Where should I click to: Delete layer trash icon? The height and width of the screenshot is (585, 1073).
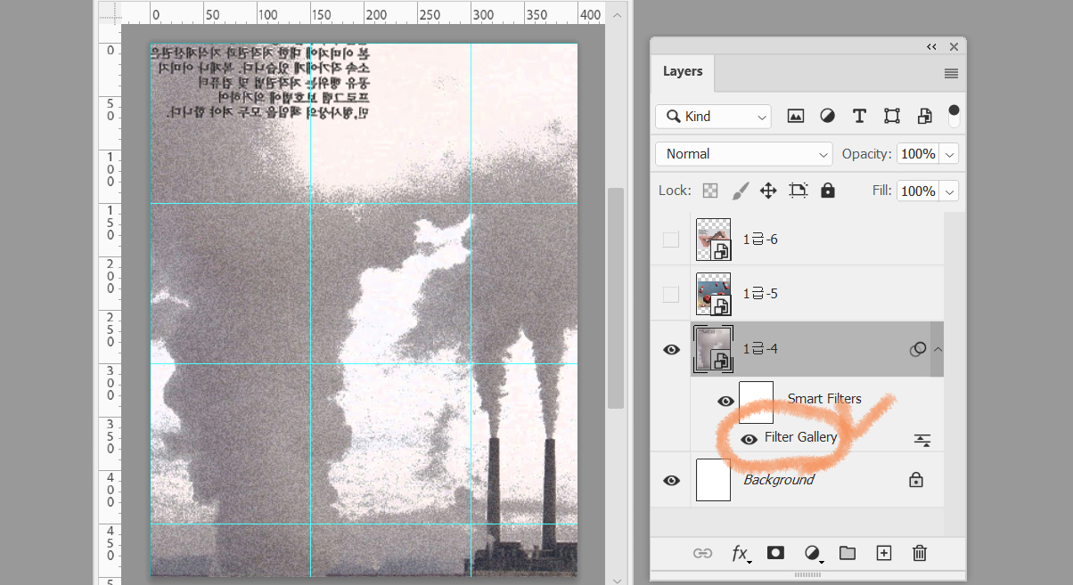pyautogui.click(x=920, y=553)
